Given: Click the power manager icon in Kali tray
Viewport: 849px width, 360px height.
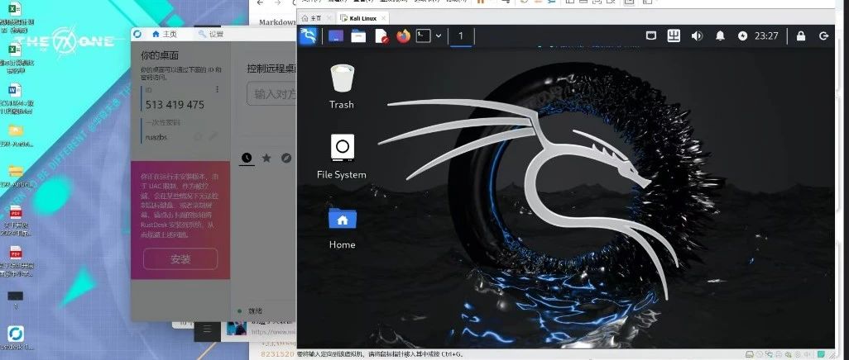Looking at the screenshot, I should (x=742, y=36).
